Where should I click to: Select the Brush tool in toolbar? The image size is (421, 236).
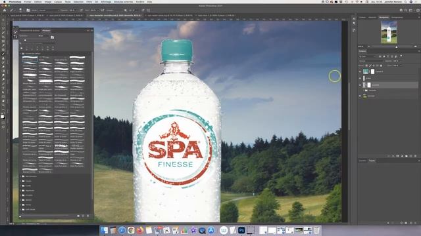pos(3,54)
